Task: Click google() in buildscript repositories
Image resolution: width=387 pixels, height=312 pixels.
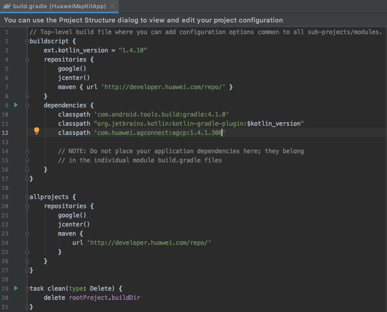Action: (72, 69)
